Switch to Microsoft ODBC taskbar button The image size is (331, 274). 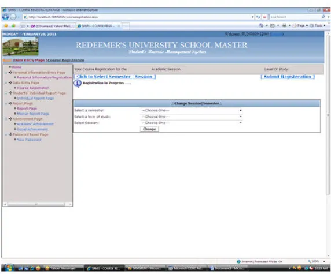coord(187,268)
